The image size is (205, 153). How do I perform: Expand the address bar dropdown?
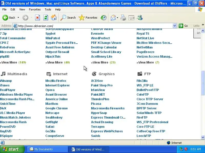pyautogui.click(x=175, y=26)
